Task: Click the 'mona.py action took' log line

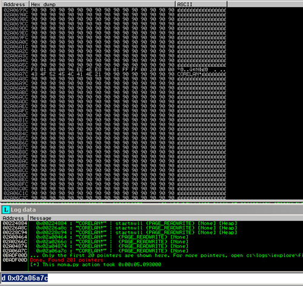Action: pos(96,265)
